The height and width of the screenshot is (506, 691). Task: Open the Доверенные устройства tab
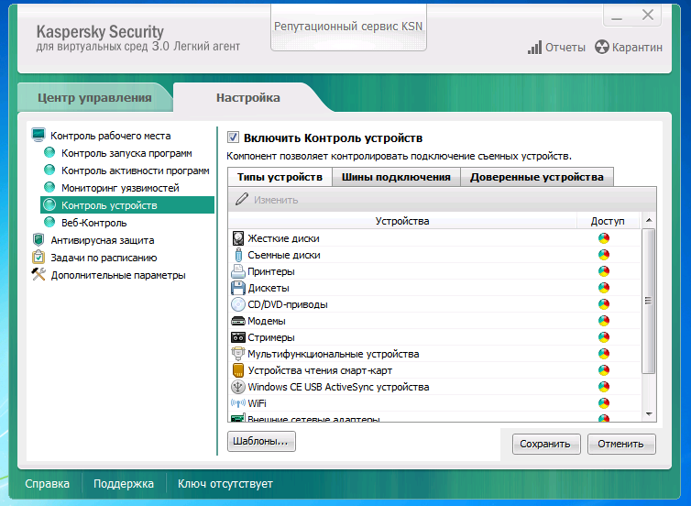536,177
